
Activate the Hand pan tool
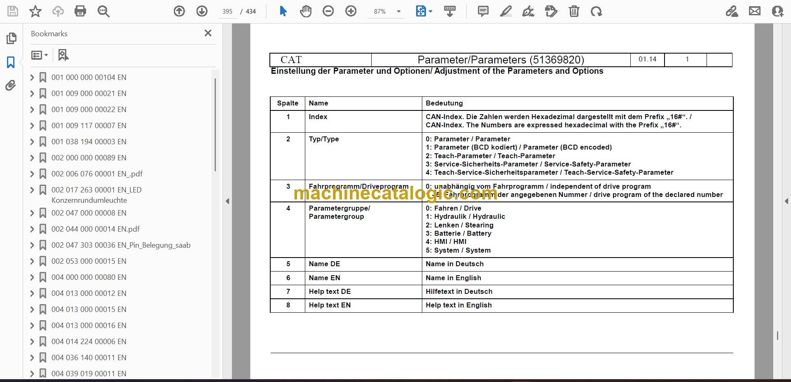point(305,11)
